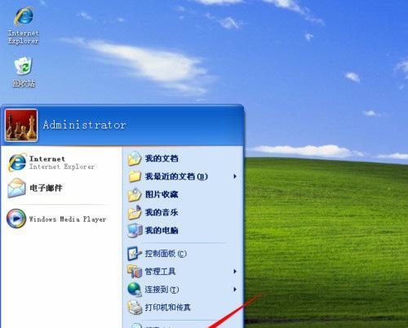Screen dimensions: 408x328
Task: Launch Internet Explorer from Start menu icon
Action: tap(17, 162)
